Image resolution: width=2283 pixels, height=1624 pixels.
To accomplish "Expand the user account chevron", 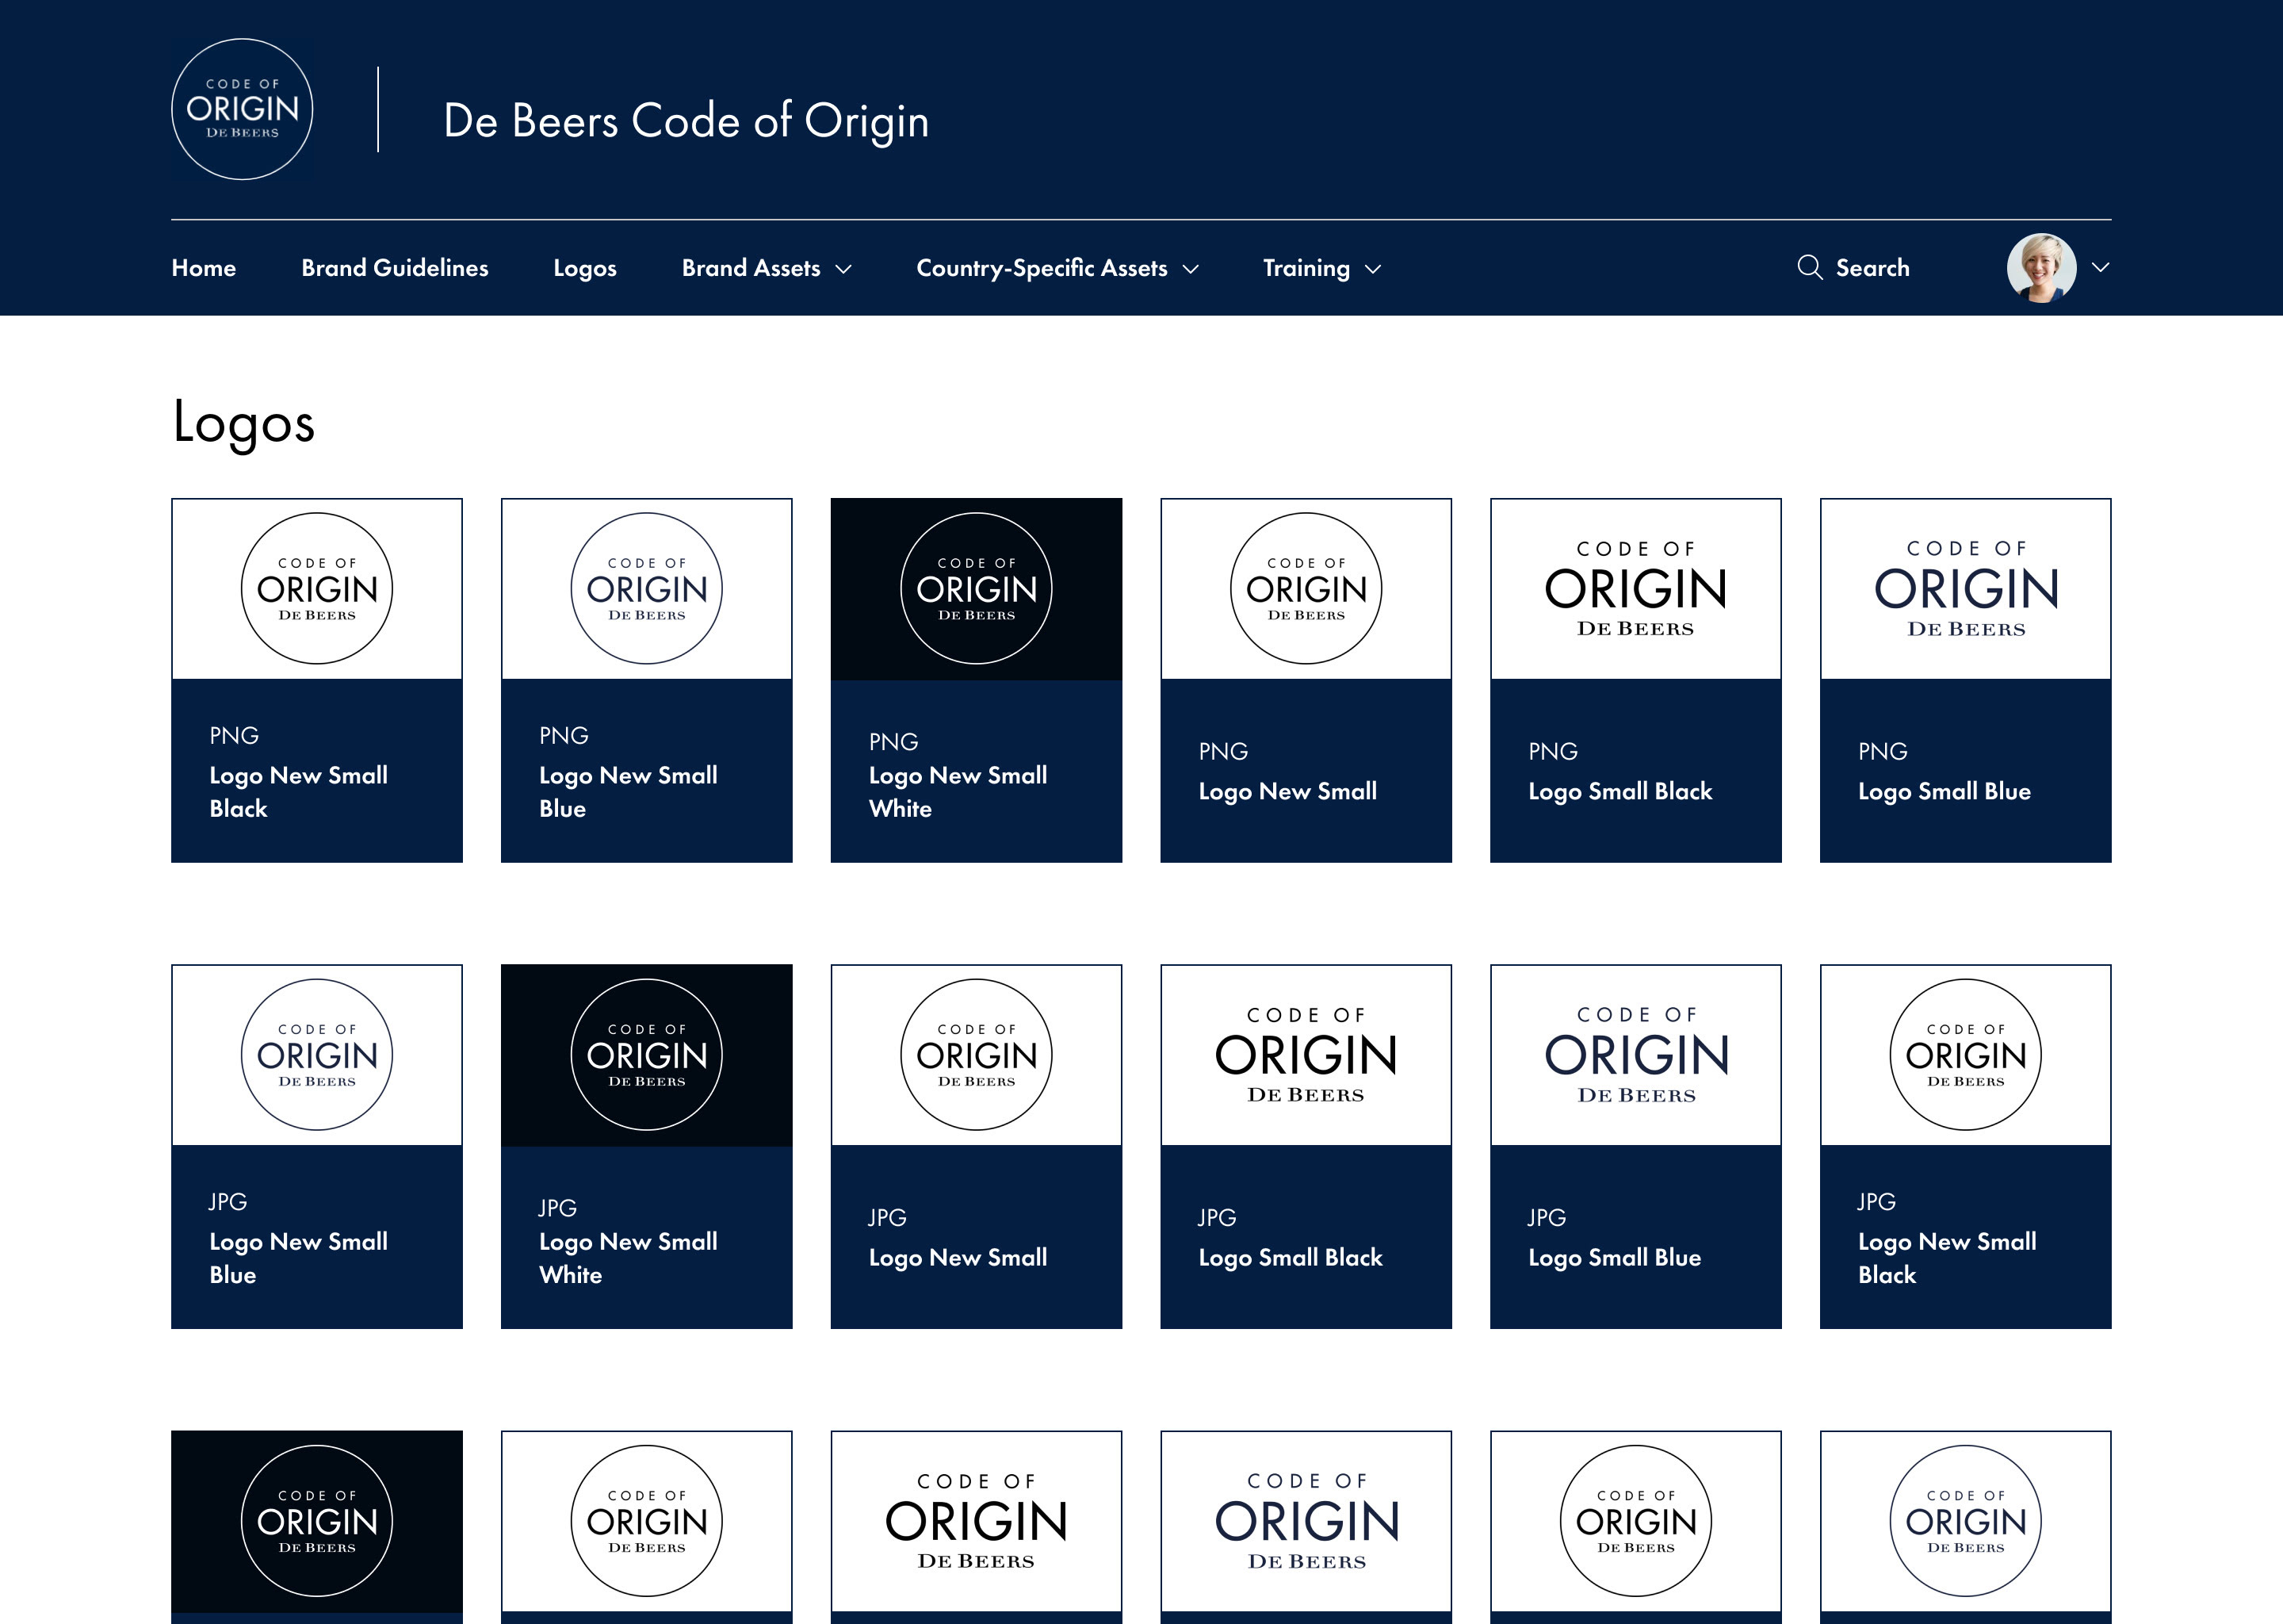I will (2100, 268).
